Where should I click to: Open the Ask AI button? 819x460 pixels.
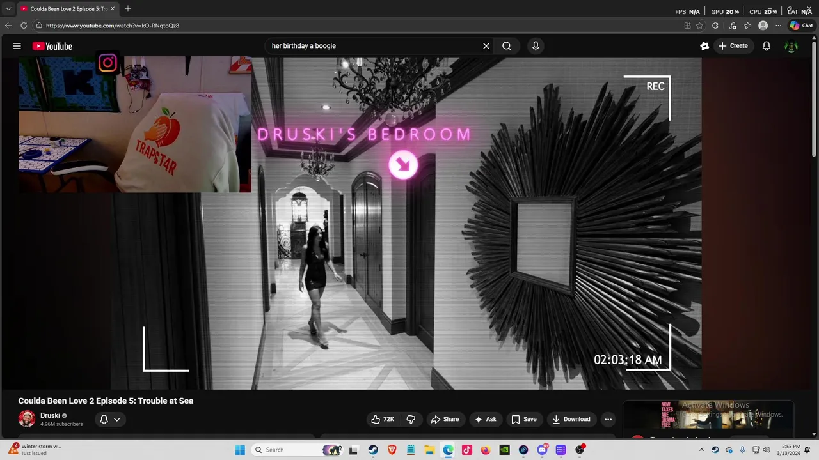tap(486, 419)
